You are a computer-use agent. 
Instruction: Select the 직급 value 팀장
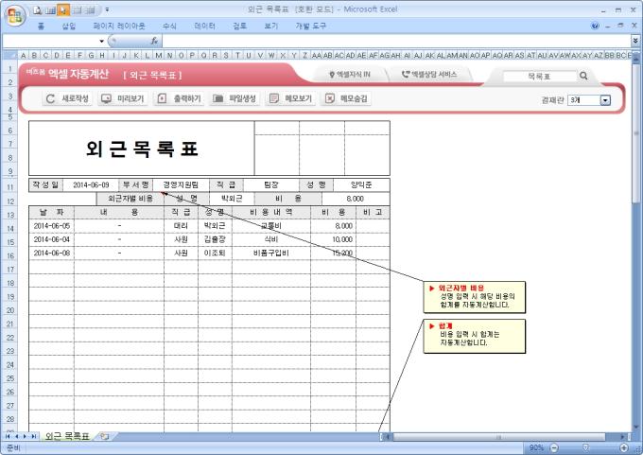[271, 185]
